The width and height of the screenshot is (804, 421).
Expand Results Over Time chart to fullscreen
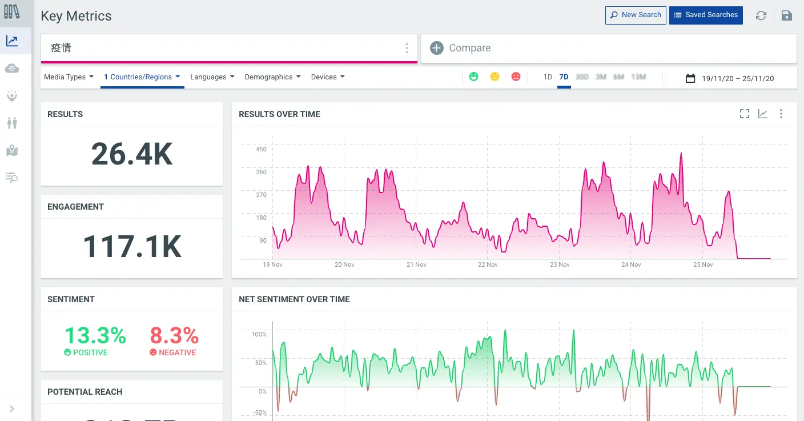pos(745,114)
